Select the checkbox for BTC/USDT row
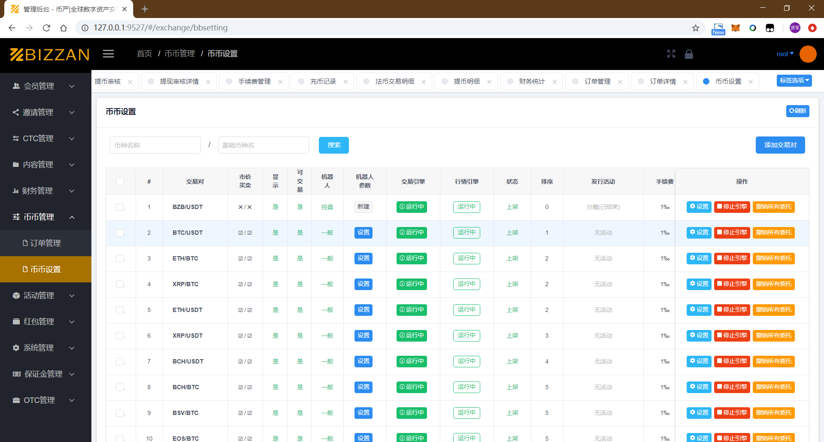Image resolution: width=824 pixels, height=442 pixels. pyautogui.click(x=120, y=233)
